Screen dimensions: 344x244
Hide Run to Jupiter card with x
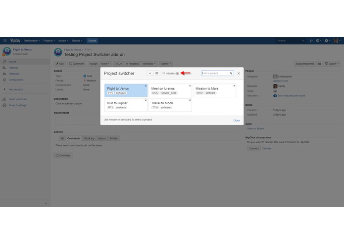click(x=146, y=100)
